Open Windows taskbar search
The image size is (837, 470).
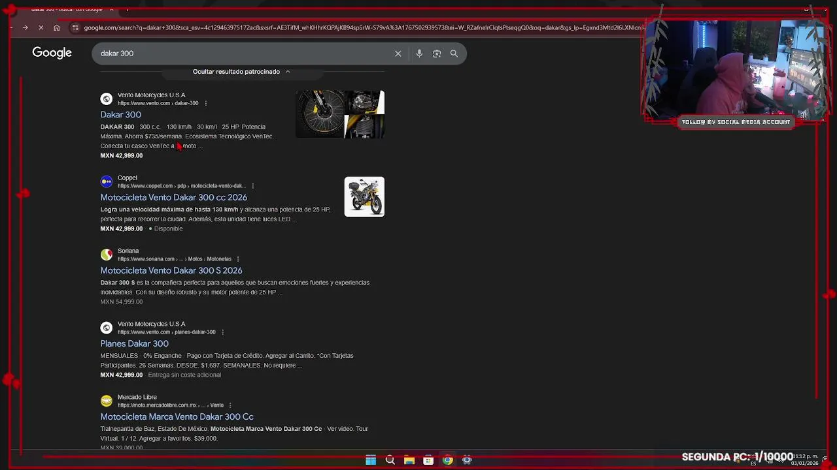[x=390, y=460]
